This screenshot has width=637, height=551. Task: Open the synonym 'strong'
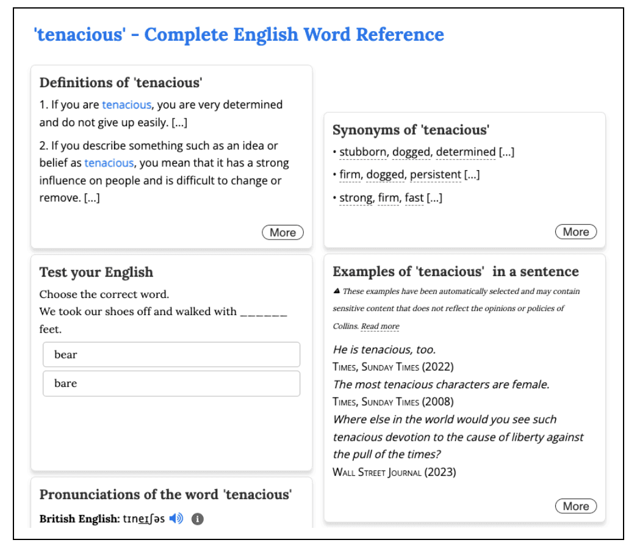[356, 198]
